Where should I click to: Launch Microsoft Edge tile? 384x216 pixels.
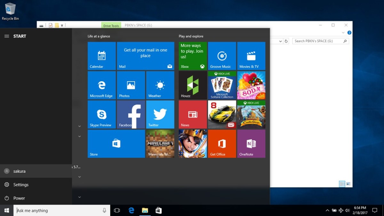(x=101, y=85)
